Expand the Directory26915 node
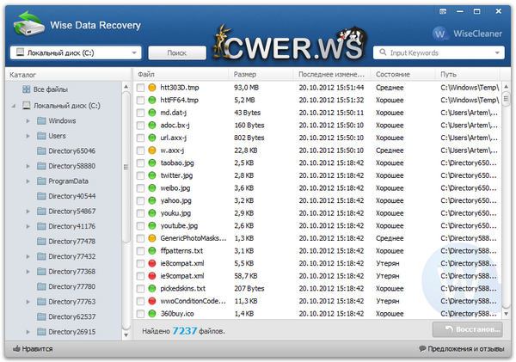The width and height of the screenshot is (516, 362). [28, 332]
